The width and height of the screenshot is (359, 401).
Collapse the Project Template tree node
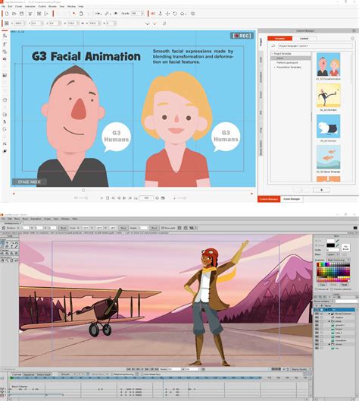point(272,54)
